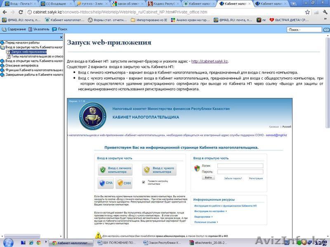This screenshot has height=247, width=330.
Task: Click the Back navigation arrow
Action: [x=5, y=12]
